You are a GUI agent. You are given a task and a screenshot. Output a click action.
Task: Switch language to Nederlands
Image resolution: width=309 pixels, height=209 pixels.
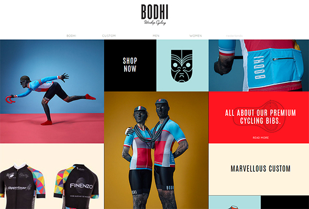click(234, 36)
